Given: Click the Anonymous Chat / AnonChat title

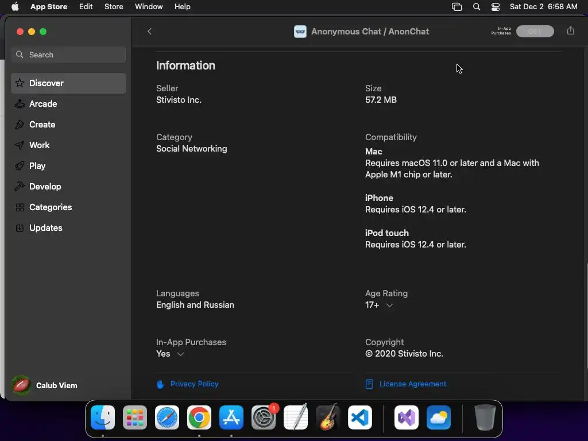Looking at the screenshot, I should coord(370,32).
